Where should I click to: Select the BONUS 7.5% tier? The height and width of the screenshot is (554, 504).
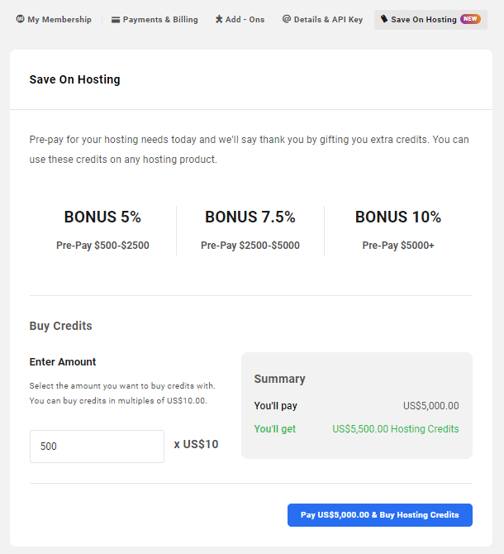tap(250, 217)
